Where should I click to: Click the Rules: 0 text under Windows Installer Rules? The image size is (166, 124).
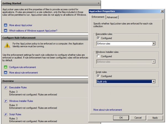coord(13,105)
